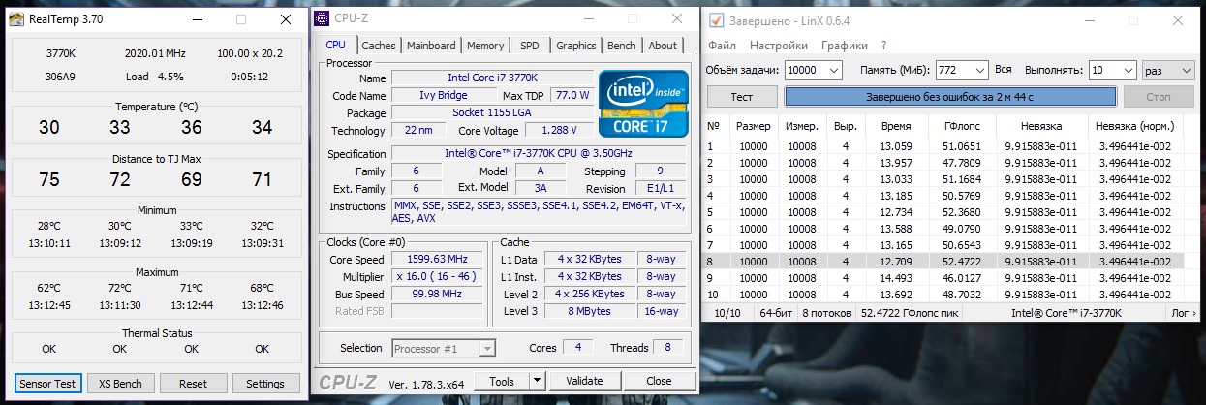Open RealTemp Settings
The width and height of the screenshot is (1206, 405).
coord(265,384)
